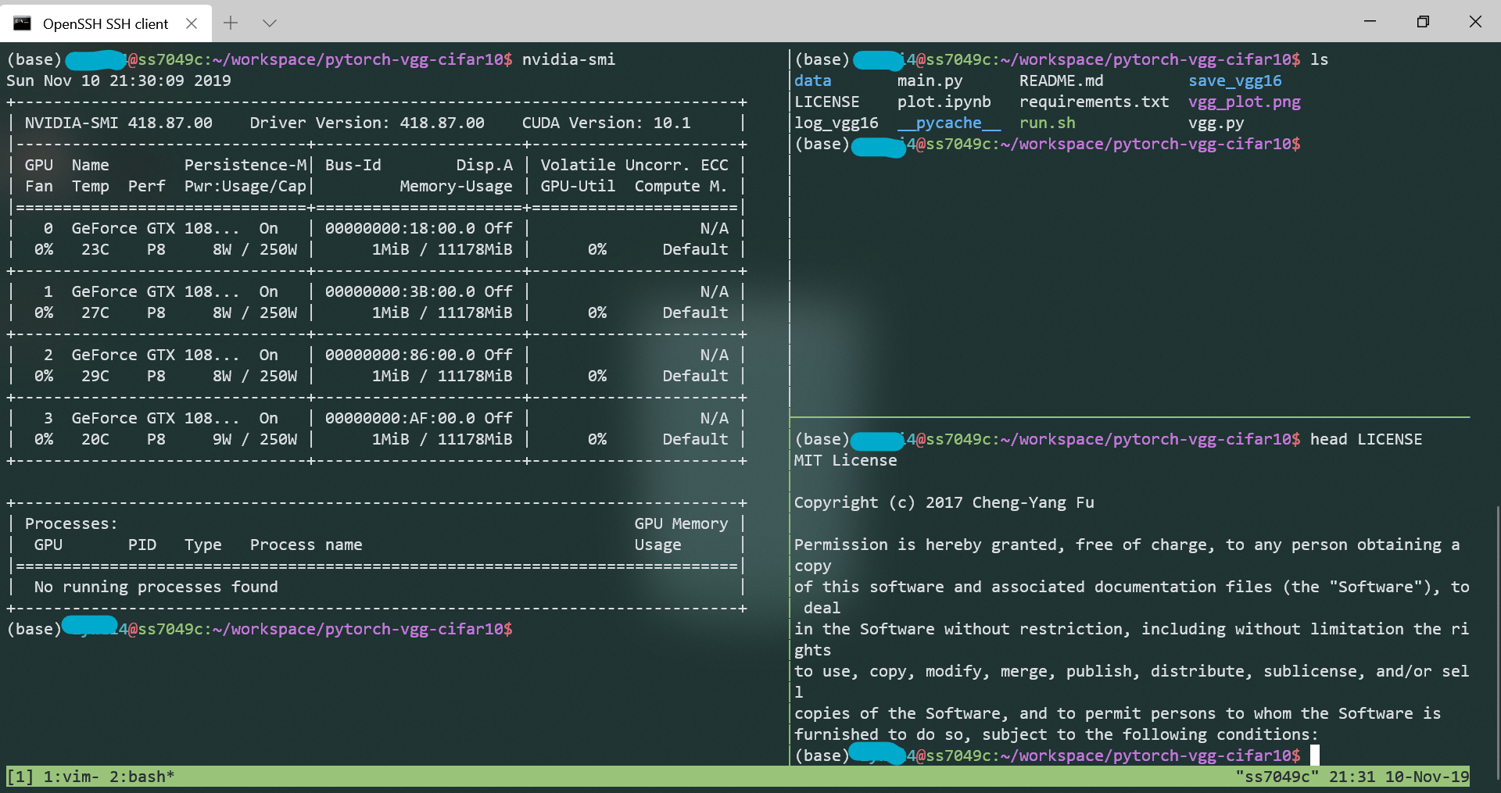Click the 'README.md' file name

1061,80
